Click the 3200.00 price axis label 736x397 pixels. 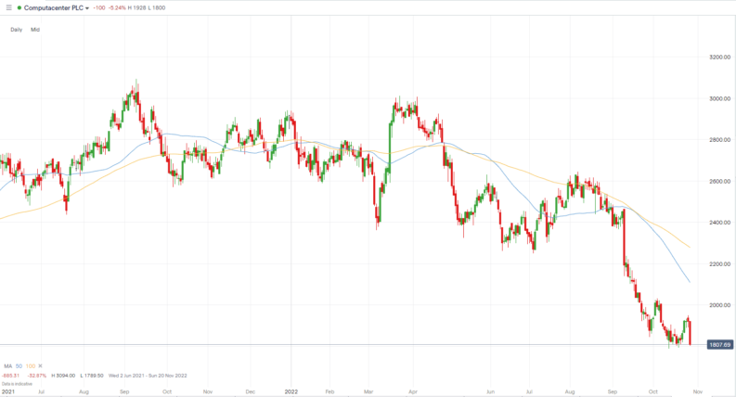coord(720,58)
